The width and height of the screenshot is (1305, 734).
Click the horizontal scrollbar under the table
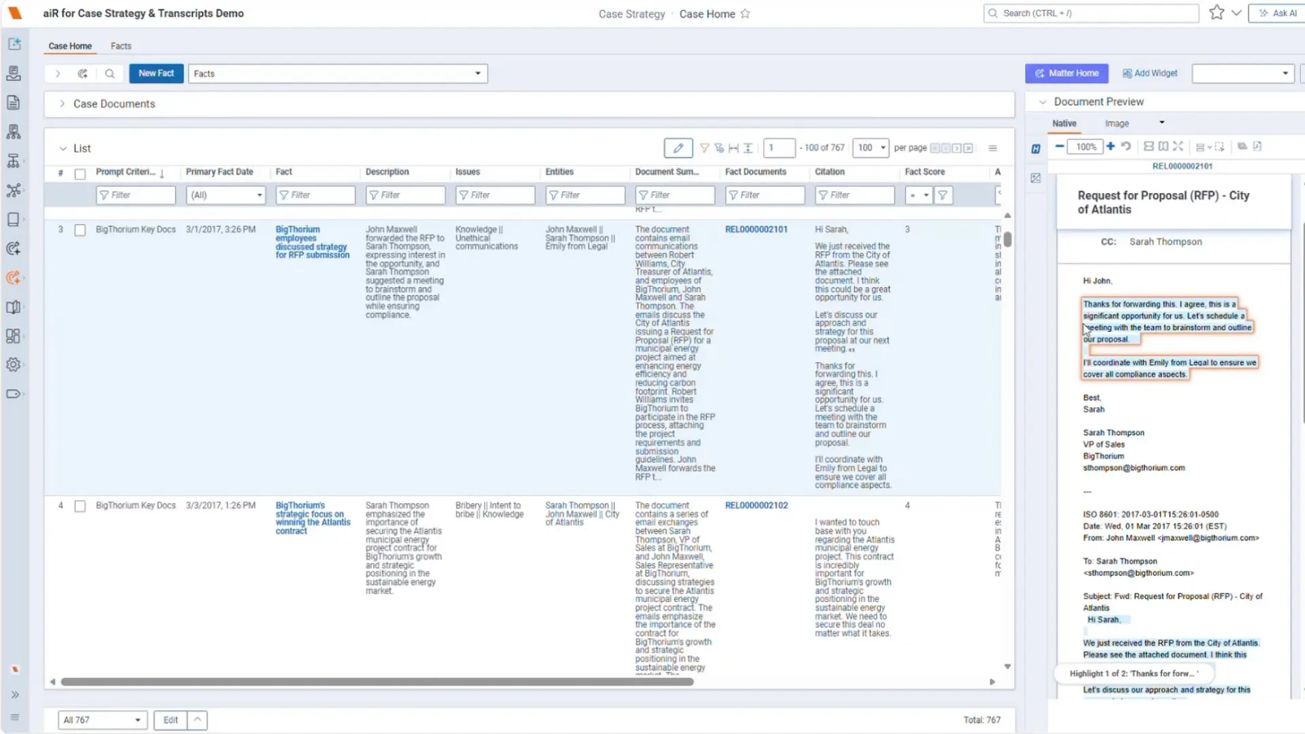coord(377,682)
